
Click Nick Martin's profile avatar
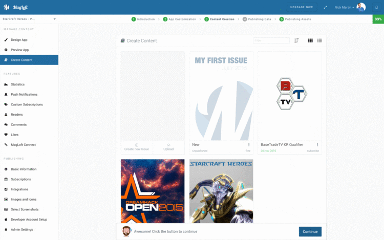(361, 7)
